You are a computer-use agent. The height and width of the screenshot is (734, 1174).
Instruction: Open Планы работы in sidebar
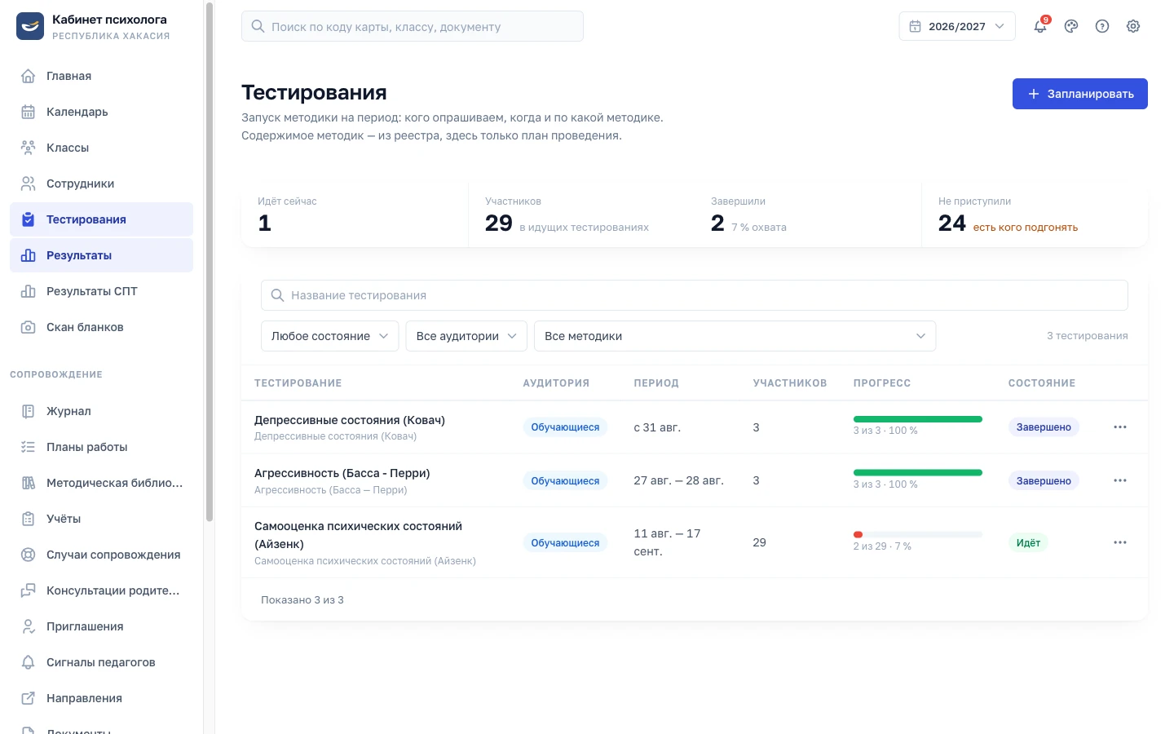(101, 447)
